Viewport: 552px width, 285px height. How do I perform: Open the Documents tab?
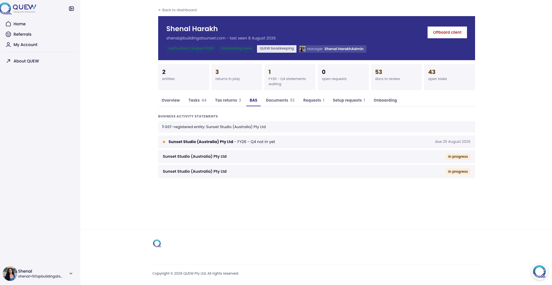tap(280, 100)
